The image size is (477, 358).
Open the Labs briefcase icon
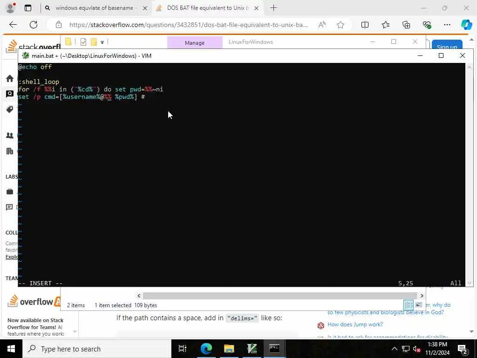point(10,192)
